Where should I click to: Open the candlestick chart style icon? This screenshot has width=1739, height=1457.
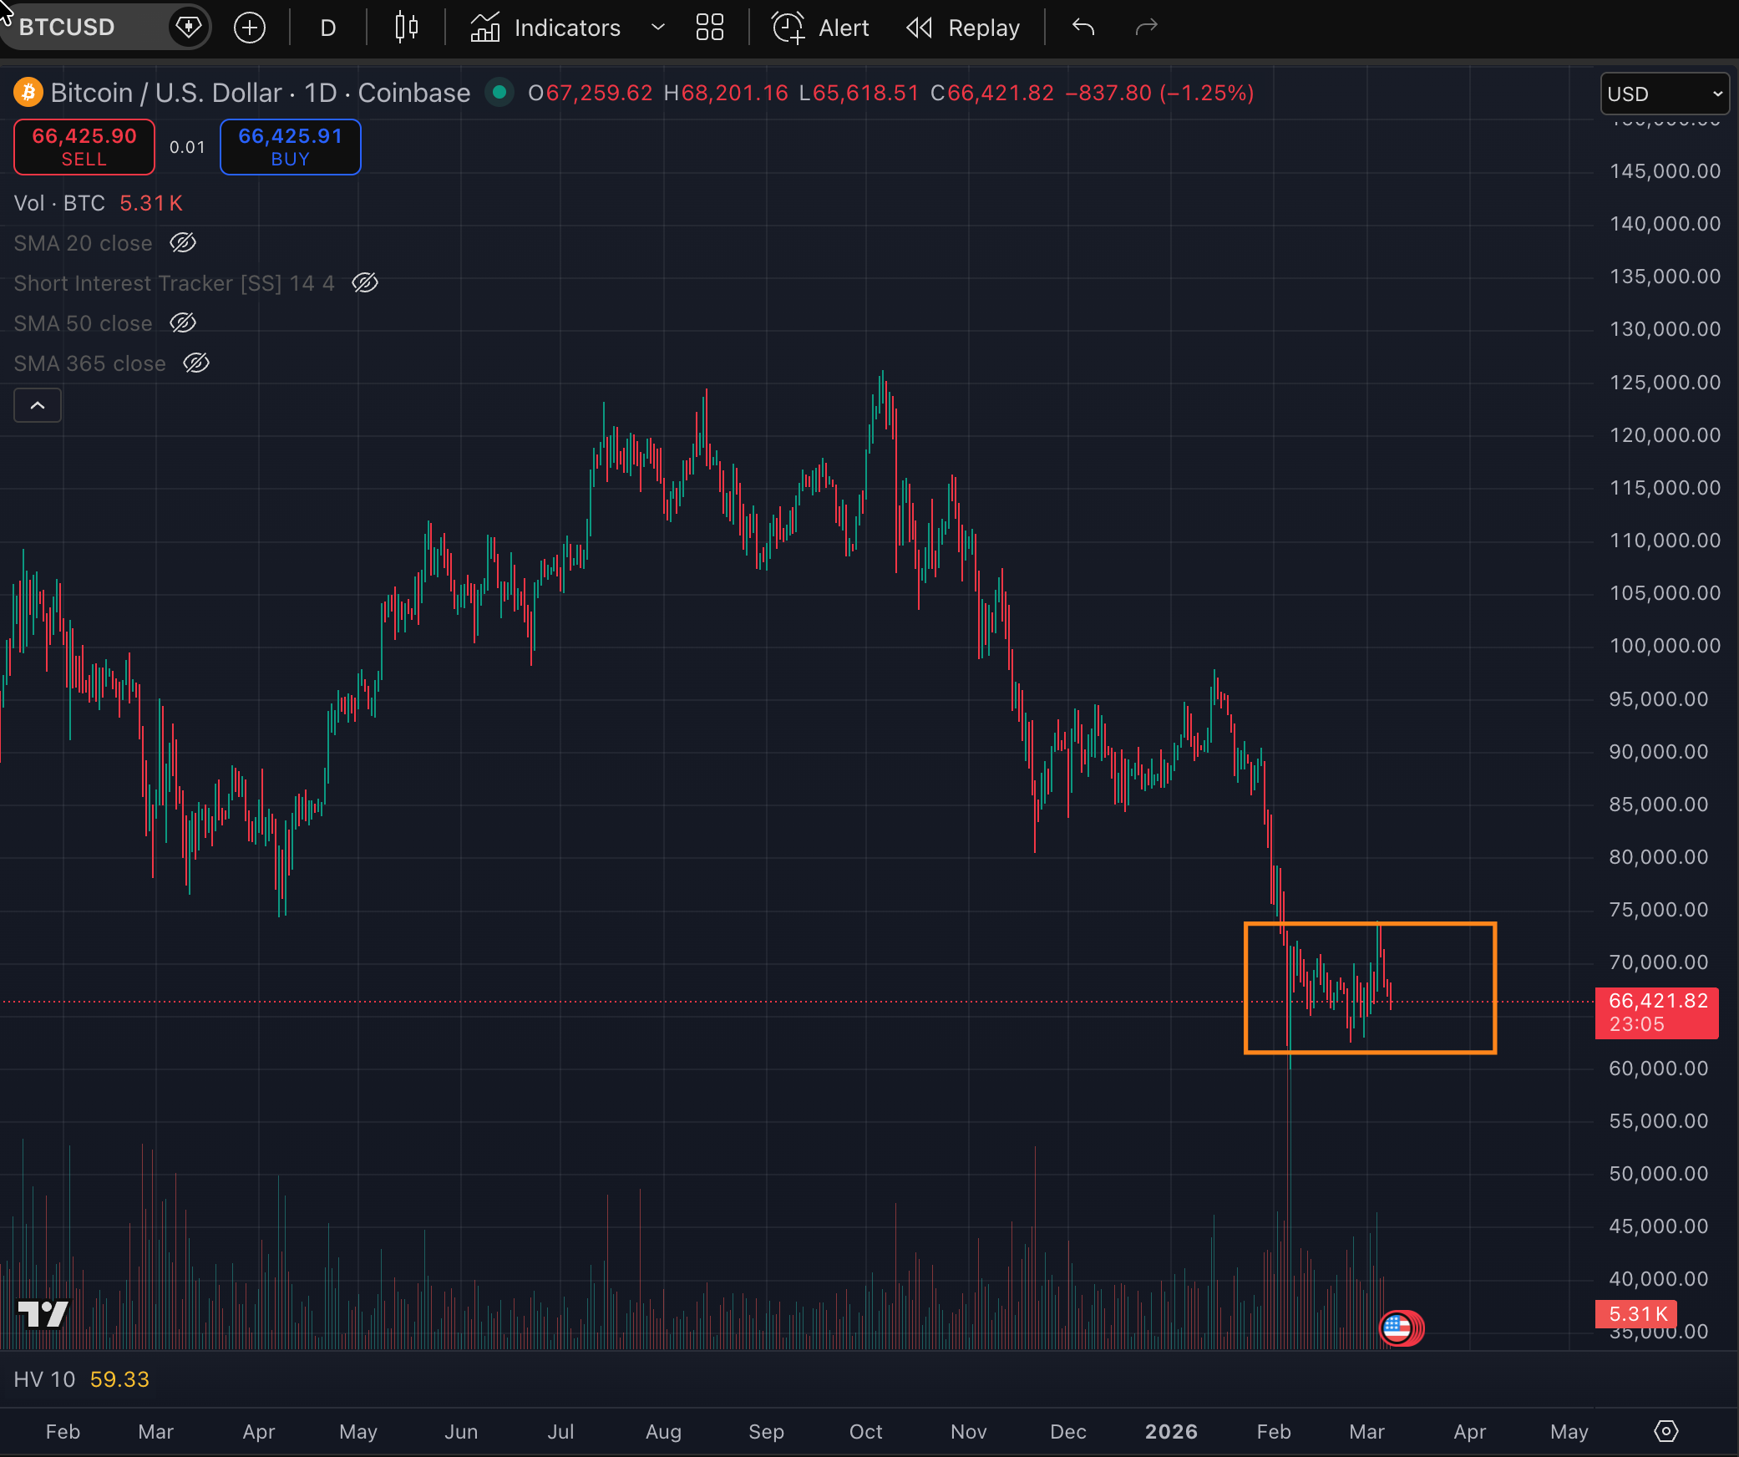tap(406, 28)
